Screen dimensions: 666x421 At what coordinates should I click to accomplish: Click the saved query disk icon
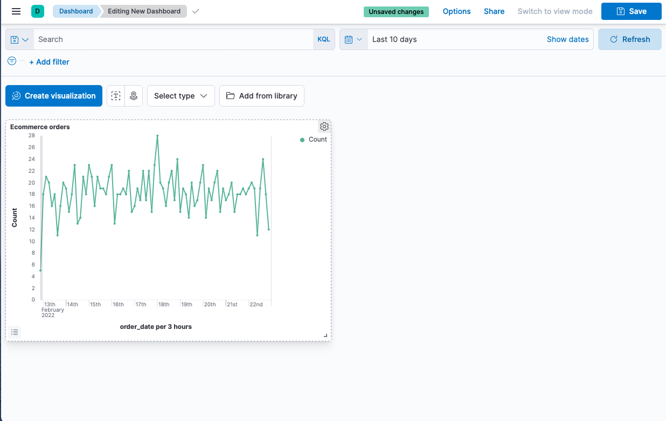16,39
